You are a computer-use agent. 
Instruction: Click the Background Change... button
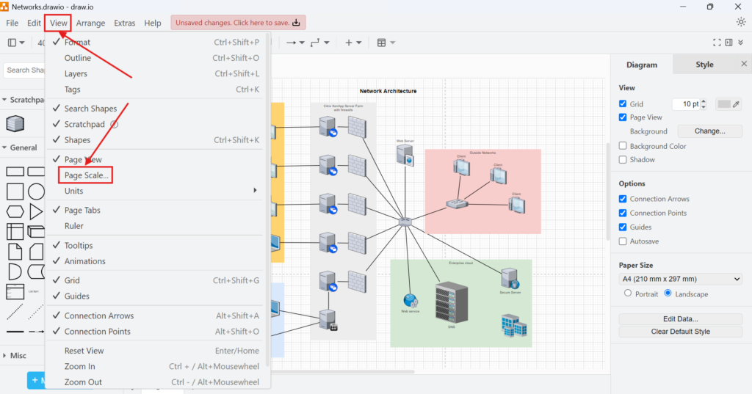[x=710, y=131]
